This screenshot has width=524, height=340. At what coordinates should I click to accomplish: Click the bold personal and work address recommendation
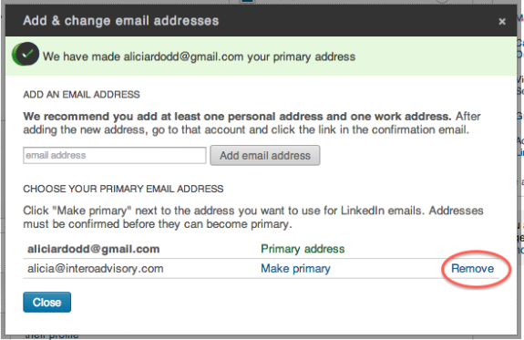pos(237,117)
